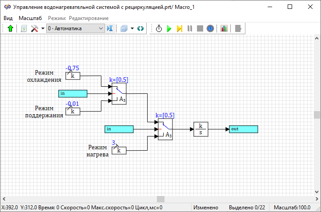Click the horizontal scrollbar thumb

[160, 199]
